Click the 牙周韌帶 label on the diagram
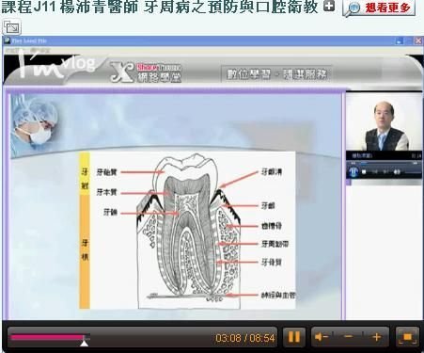The width and height of the screenshot is (424, 353). tap(275, 244)
